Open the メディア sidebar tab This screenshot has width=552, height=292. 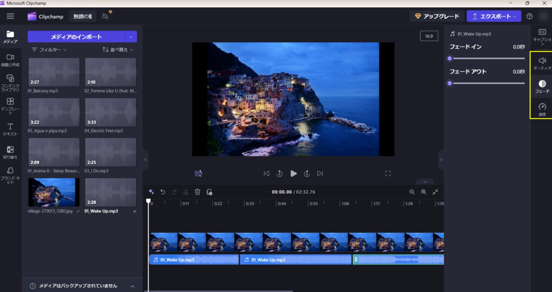pos(10,37)
